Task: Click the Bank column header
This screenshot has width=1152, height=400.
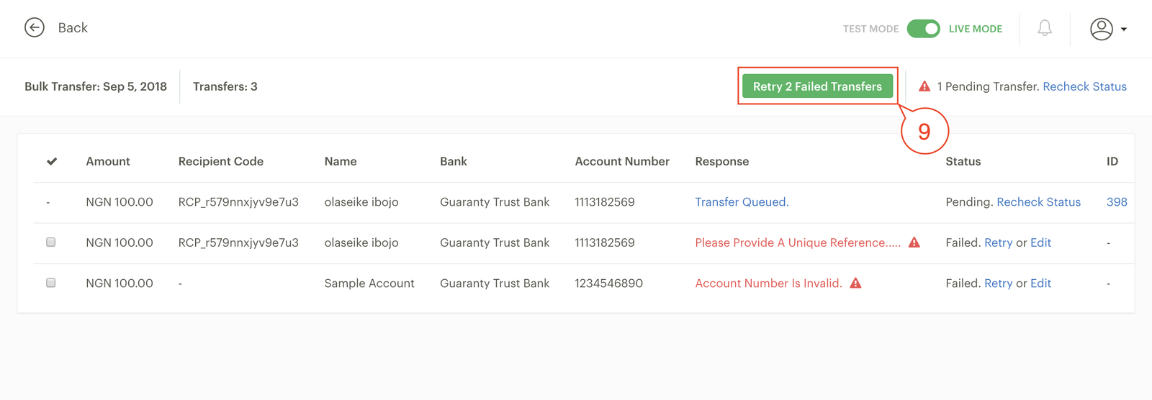Action: pyautogui.click(x=454, y=161)
